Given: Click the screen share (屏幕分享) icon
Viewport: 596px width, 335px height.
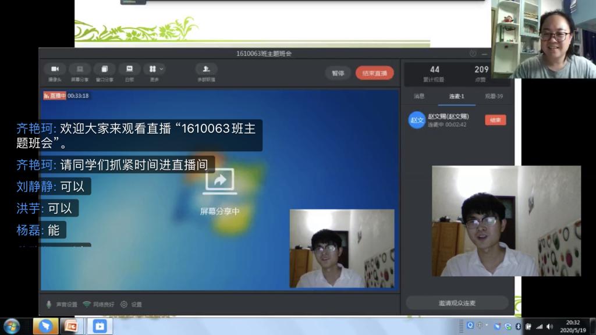Looking at the screenshot, I should [80, 69].
